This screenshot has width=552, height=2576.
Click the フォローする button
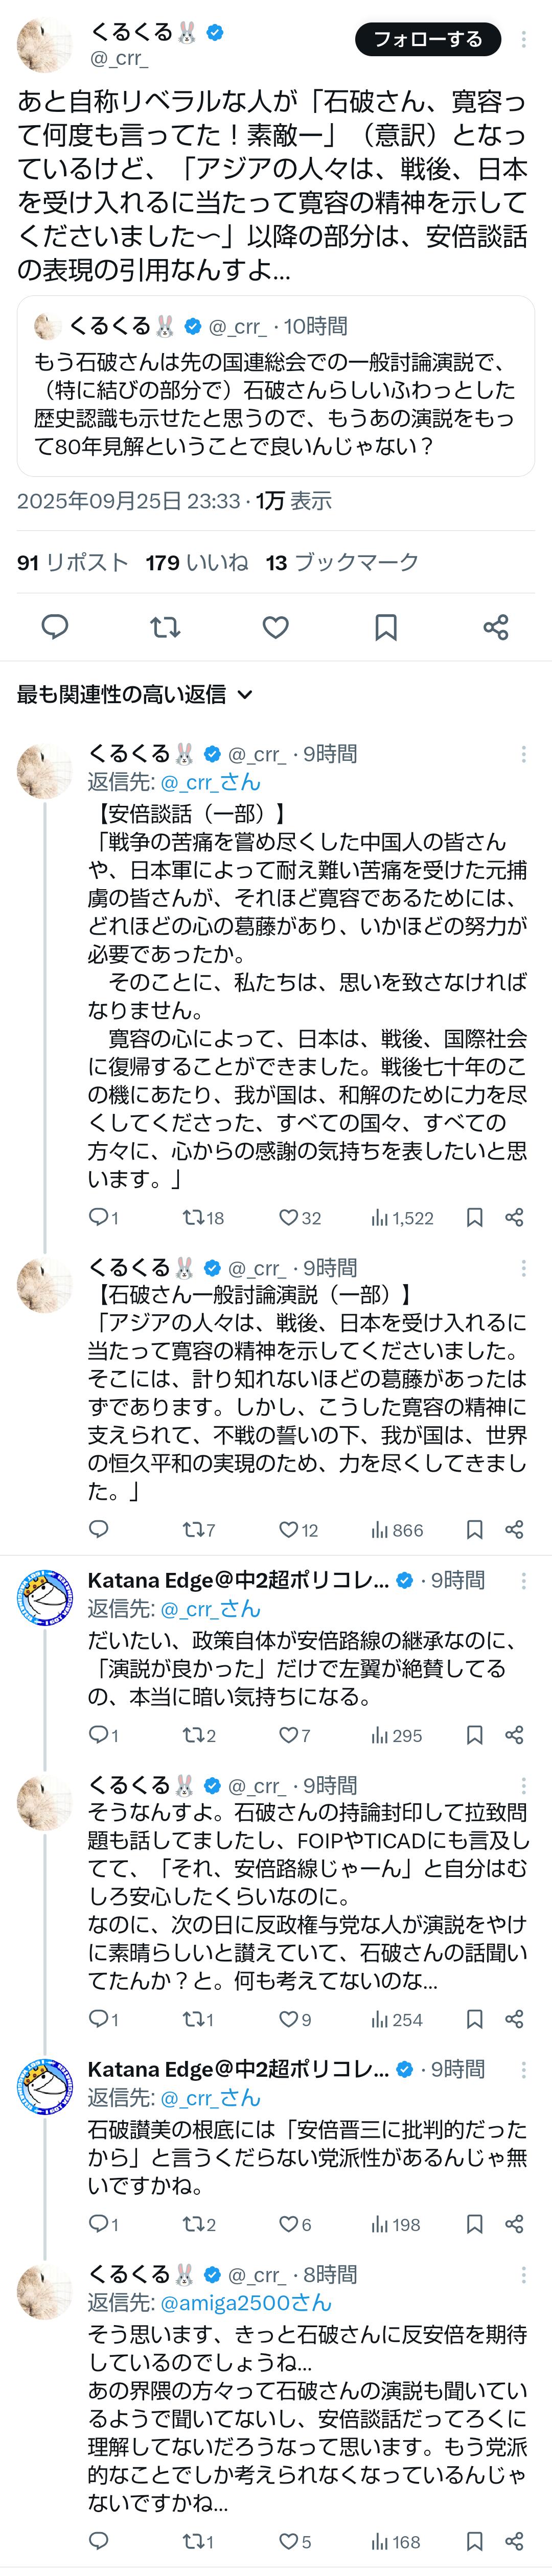pyautogui.click(x=427, y=39)
